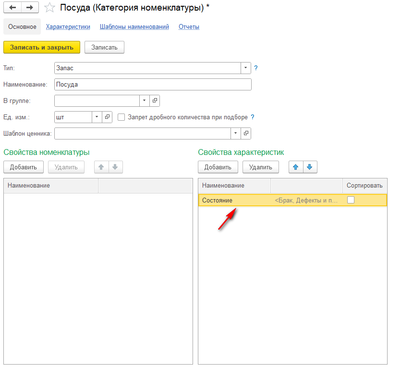Focus the Наименование field containing Посуда
Screen dimensions: 401x367
click(153, 85)
